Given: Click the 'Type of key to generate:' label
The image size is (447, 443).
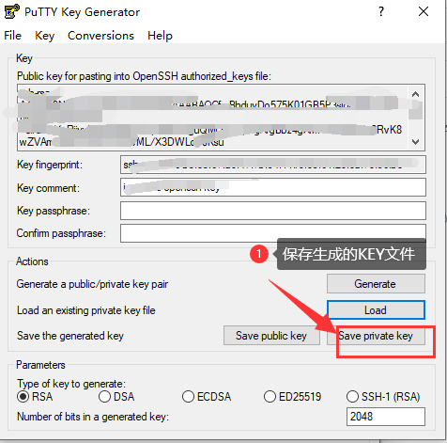Looking at the screenshot, I should (71, 384).
